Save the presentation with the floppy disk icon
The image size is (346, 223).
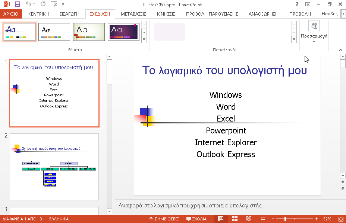point(17,4)
